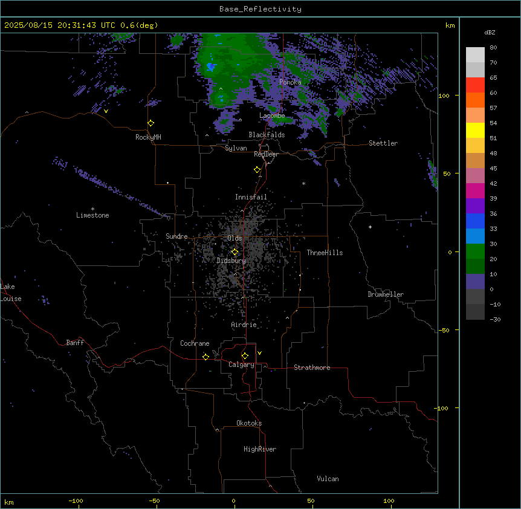Click the asterisk marker above Limestone

[x=92, y=209]
